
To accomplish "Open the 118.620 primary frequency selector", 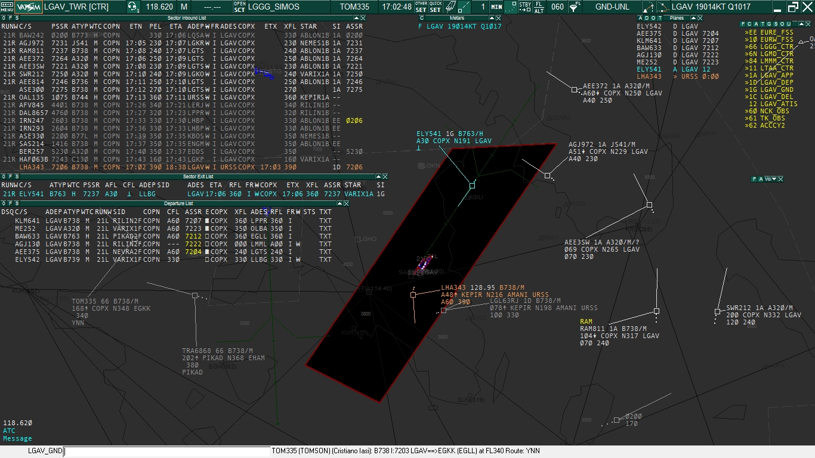I will (x=159, y=7).
